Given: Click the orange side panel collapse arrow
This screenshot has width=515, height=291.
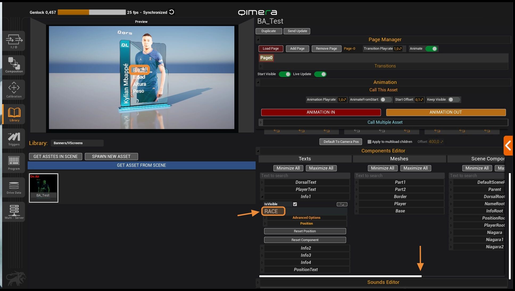Looking at the screenshot, I should (x=508, y=145).
